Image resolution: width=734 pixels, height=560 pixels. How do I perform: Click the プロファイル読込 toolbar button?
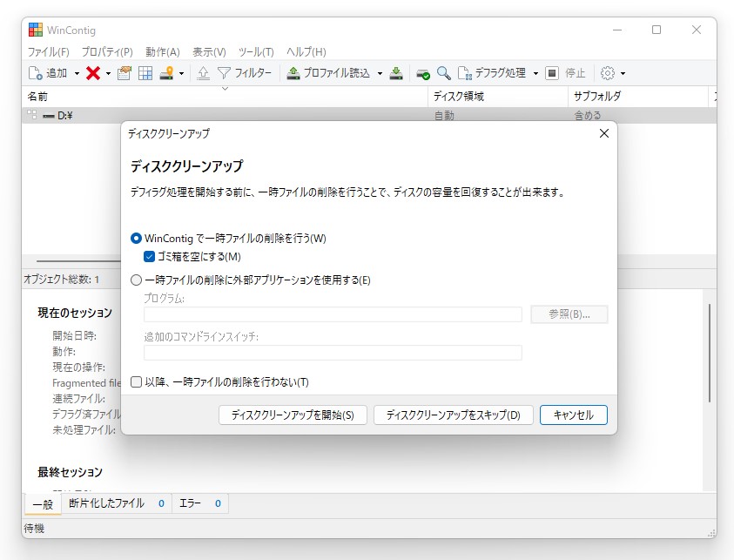pyautogui.click(x=328, y=73)
